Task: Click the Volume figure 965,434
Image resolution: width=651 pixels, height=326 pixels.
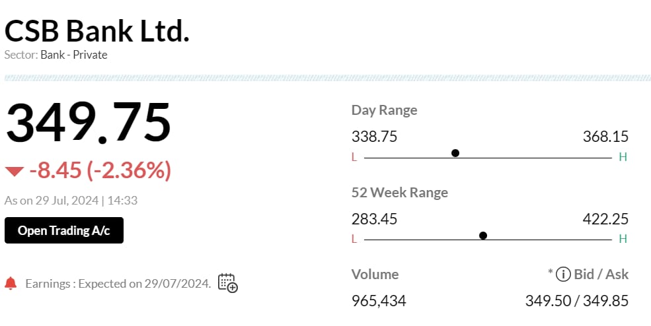Action: coord(379,302)
